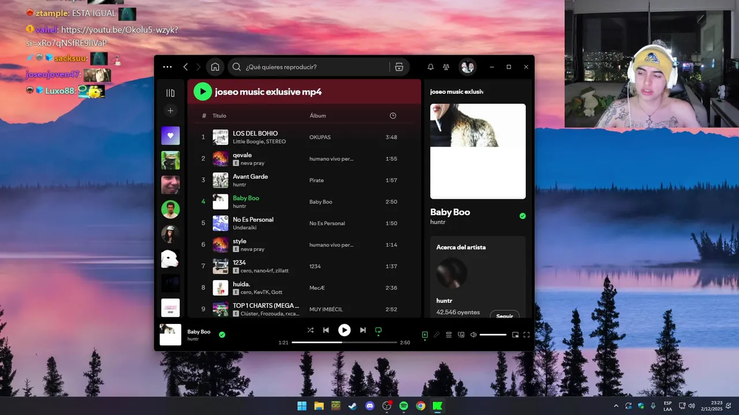The height and width of the screenshot is (415, 739).
Task: Toggle saved checkmark in Now Playing panel
Action: click(x=522, y=216)
